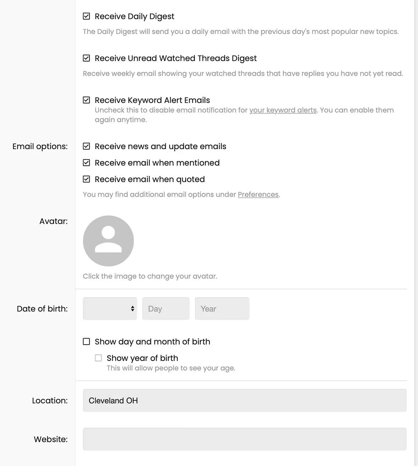Click the Receive email when quoted label

[x=149, y=179]
